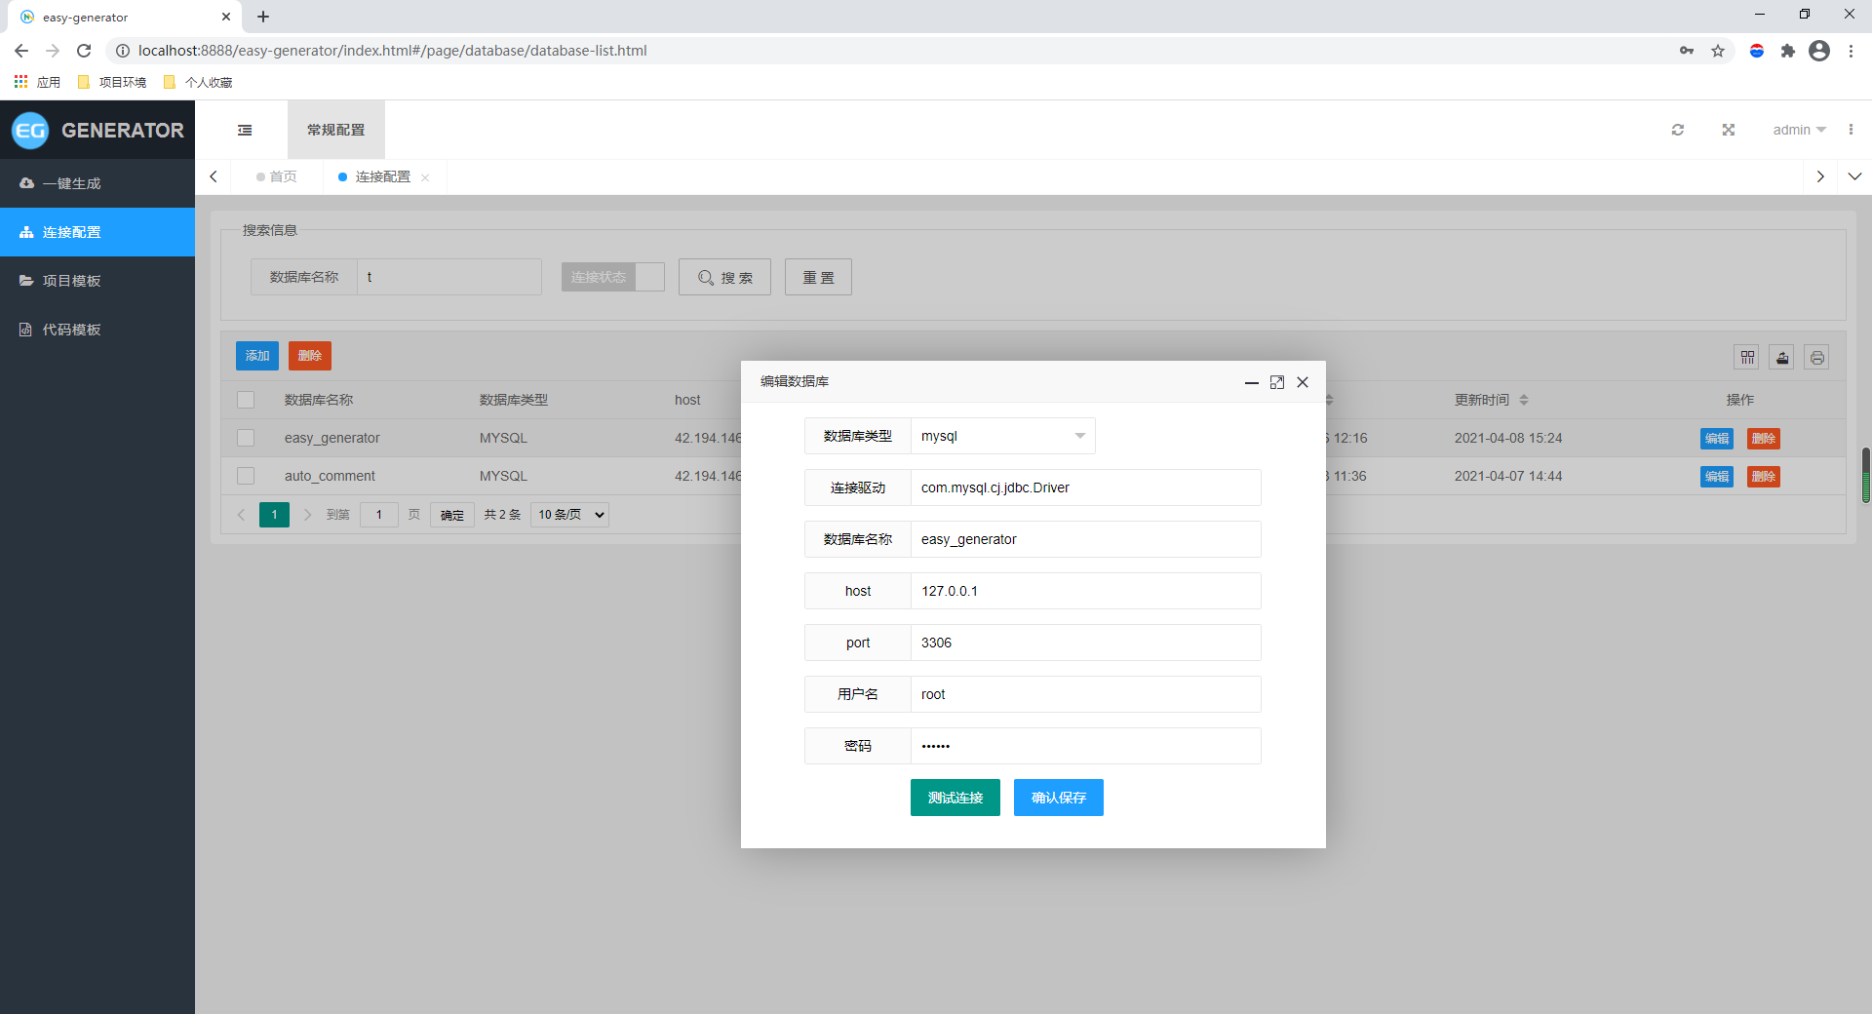Open the saved passwords key icon

pos(1687,51)
